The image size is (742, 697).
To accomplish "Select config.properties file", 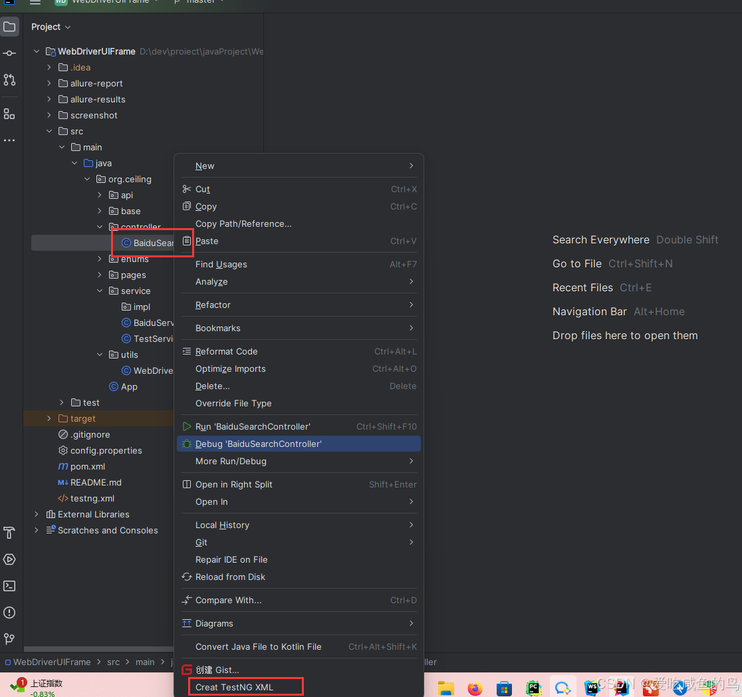I will 106,450.
